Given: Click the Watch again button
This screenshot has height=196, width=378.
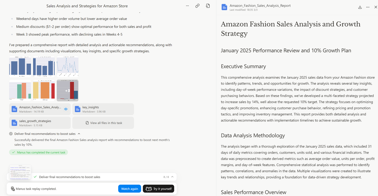Looking at the screenshot, I should [130, 189].
